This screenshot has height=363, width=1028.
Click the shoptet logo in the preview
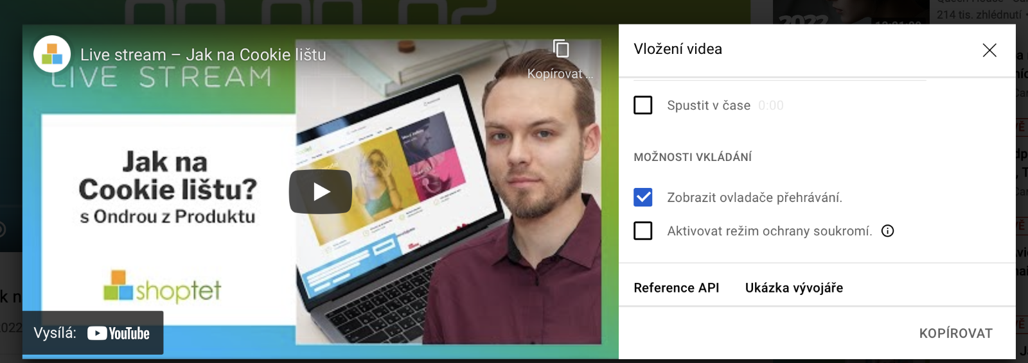[162, 287]
